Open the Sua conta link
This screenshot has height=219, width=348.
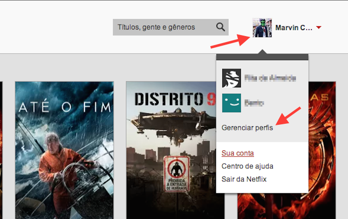point(238,153)
